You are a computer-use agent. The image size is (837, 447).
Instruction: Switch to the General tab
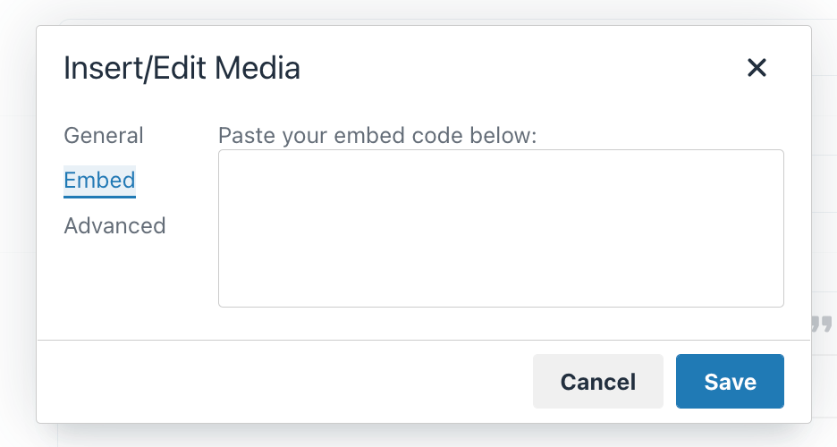pyautogui.click(x=104, y=136)
